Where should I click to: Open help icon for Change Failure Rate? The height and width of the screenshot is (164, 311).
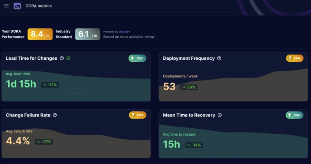55,115
